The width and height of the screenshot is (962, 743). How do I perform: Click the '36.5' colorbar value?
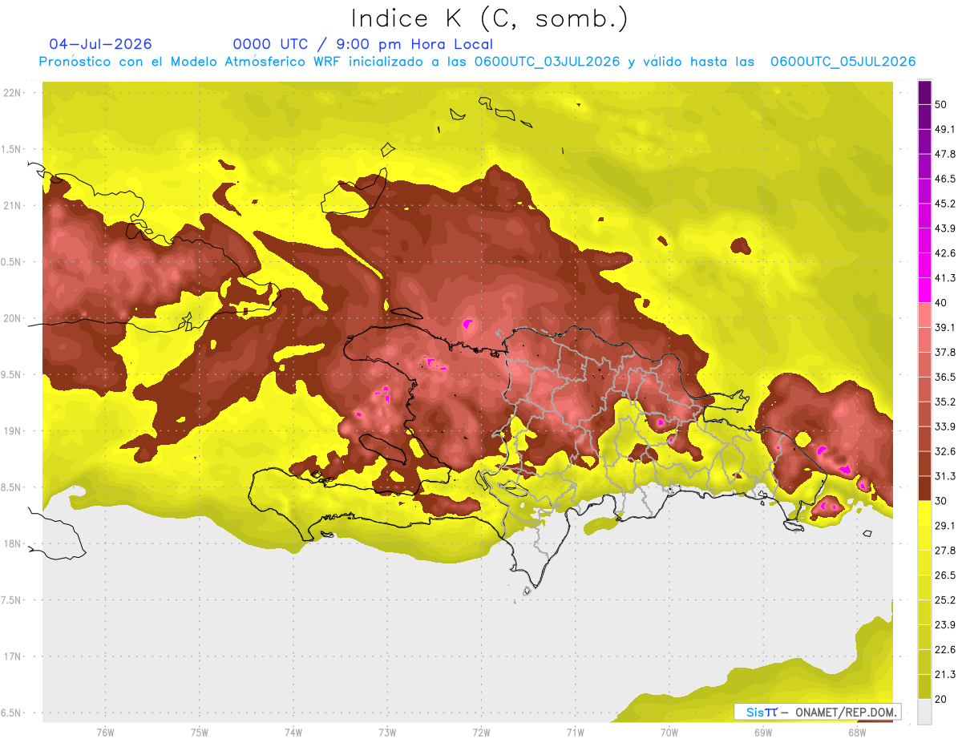click(x=944, y=377)
